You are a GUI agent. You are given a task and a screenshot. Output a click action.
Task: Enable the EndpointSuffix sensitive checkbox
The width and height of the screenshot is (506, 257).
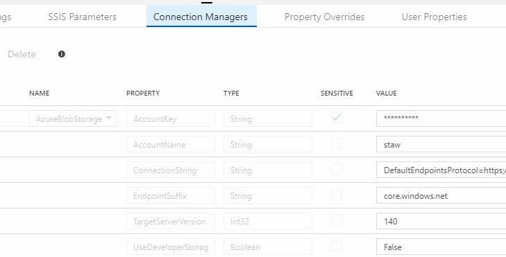click(337, 195)
